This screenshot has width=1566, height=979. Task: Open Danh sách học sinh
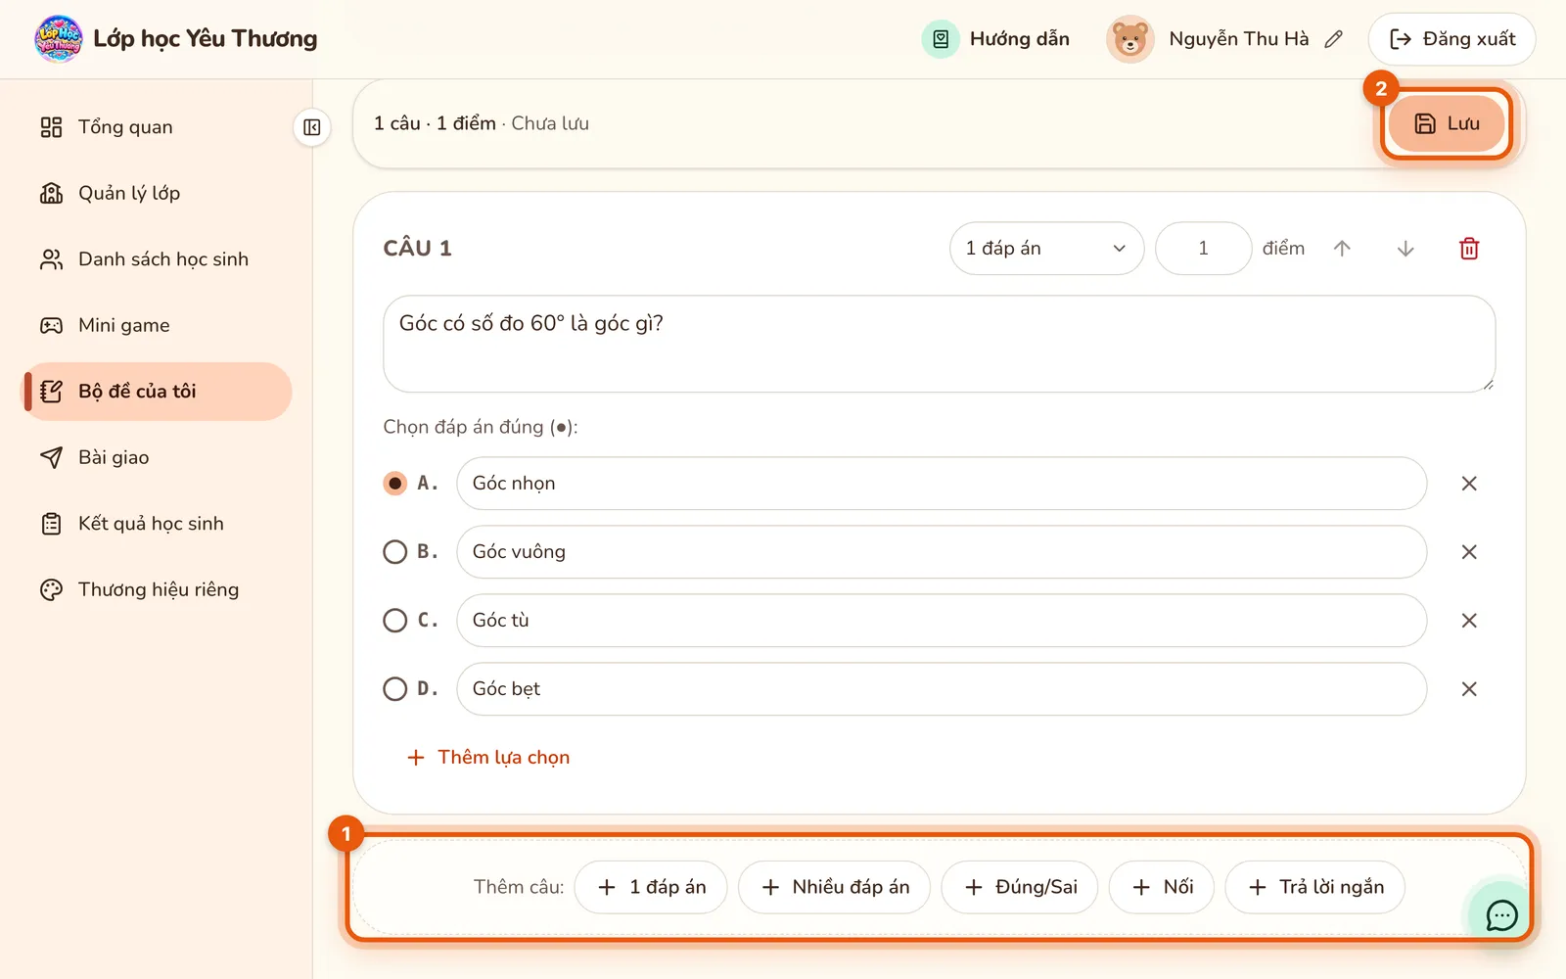coord(157,259)
